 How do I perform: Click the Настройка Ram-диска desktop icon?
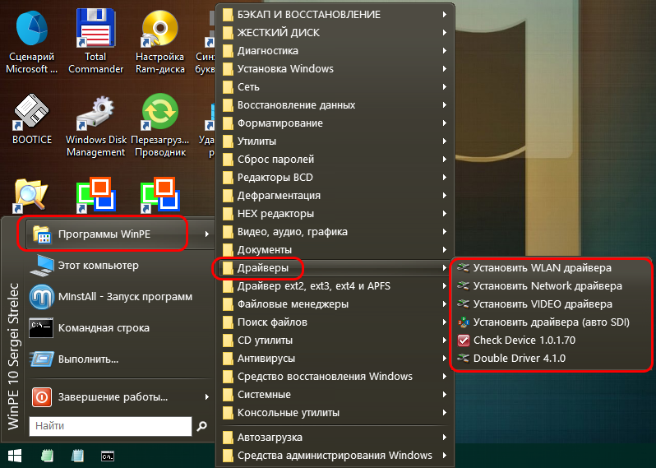159,42
